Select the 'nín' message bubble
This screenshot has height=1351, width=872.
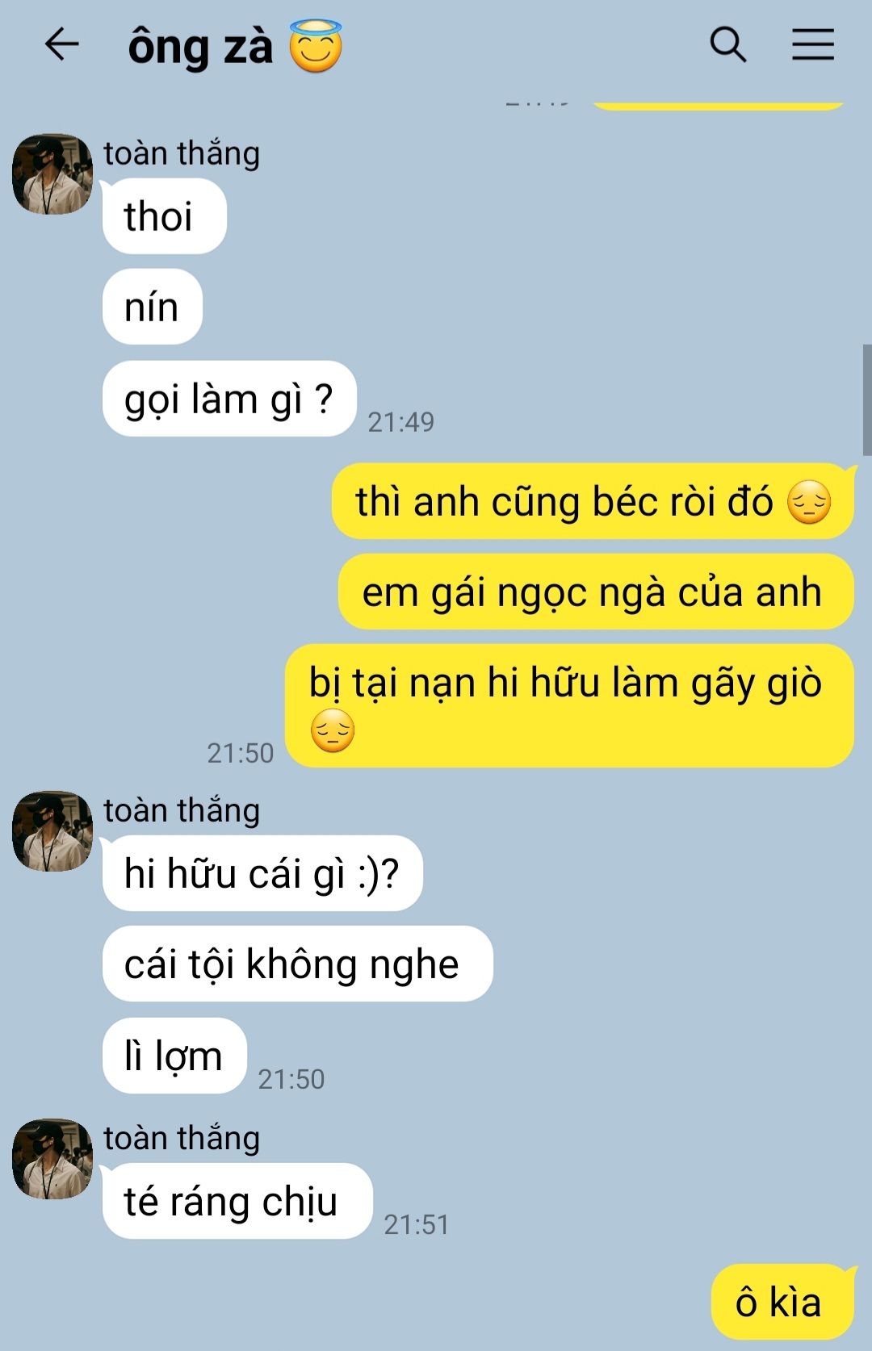click(x=153, y=307)
